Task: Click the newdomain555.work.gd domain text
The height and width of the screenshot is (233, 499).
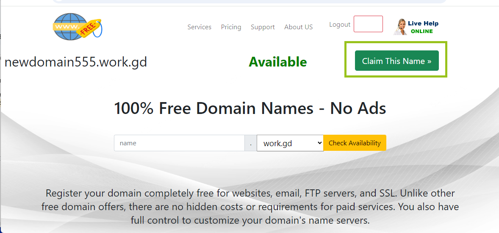Action: (x=76, y=62)
